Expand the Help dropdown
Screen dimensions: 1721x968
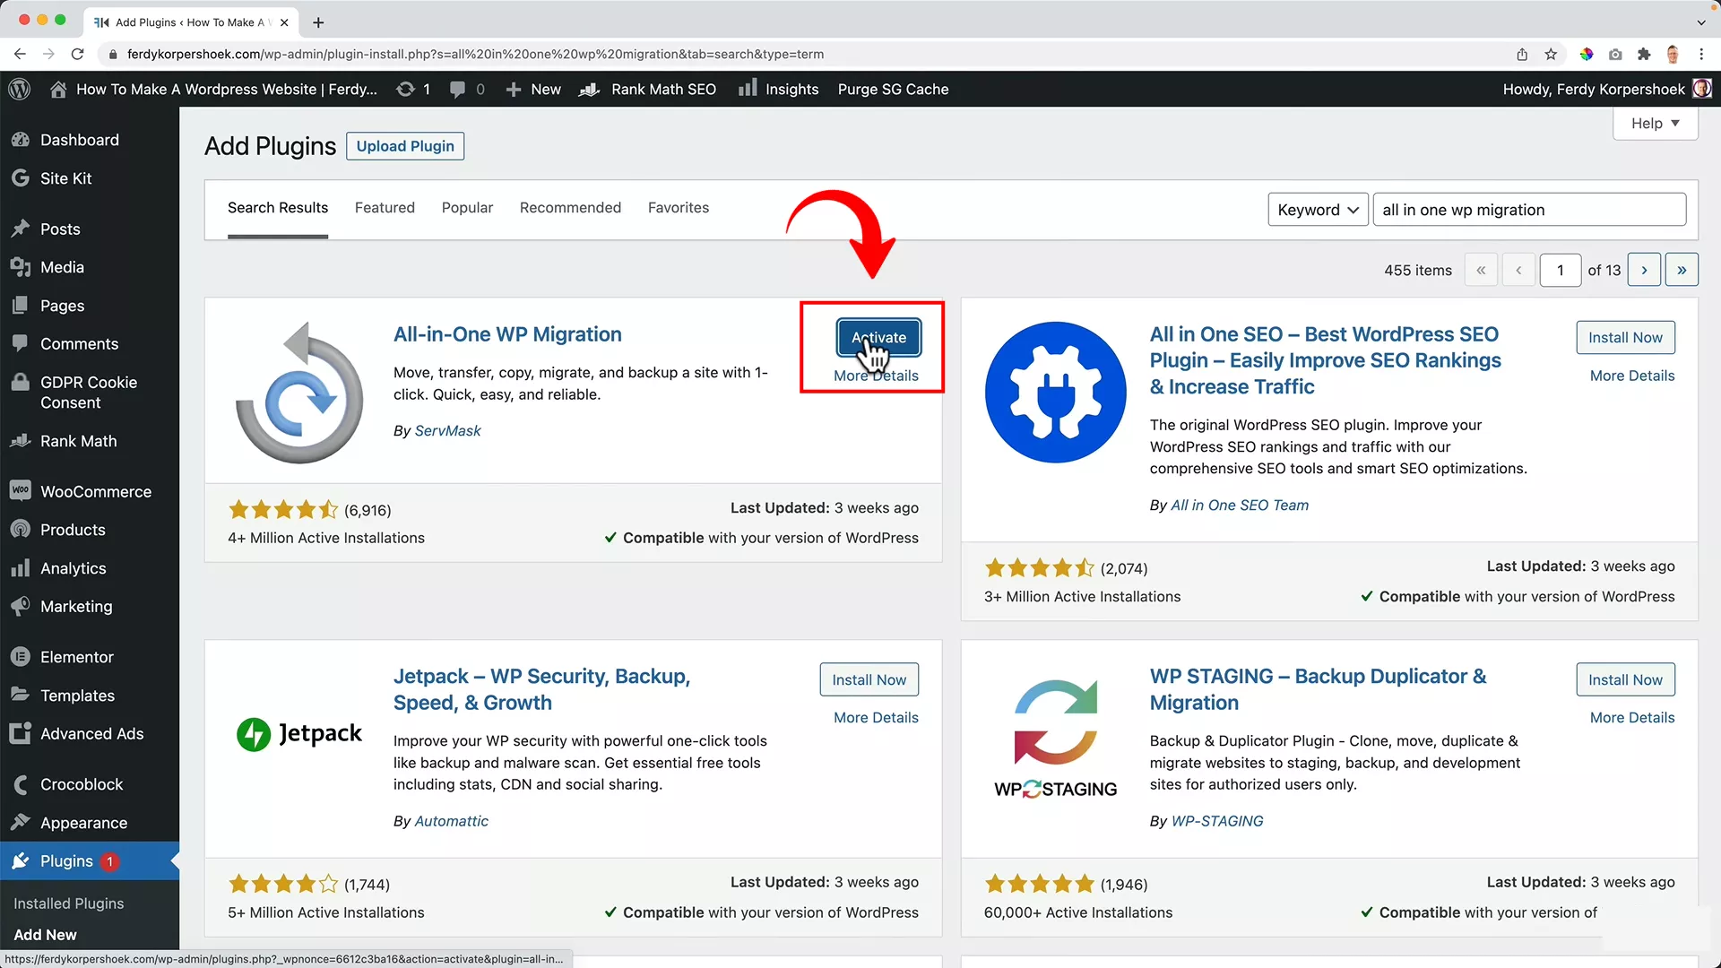1655,124
